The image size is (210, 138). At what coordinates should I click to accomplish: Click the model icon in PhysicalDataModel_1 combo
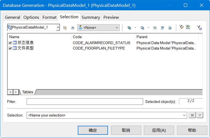[10, 27]
